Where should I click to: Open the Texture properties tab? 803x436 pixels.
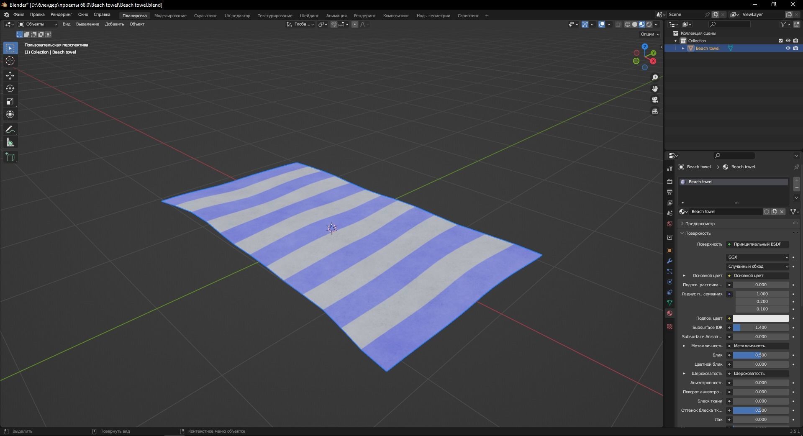tap(670, 326)
